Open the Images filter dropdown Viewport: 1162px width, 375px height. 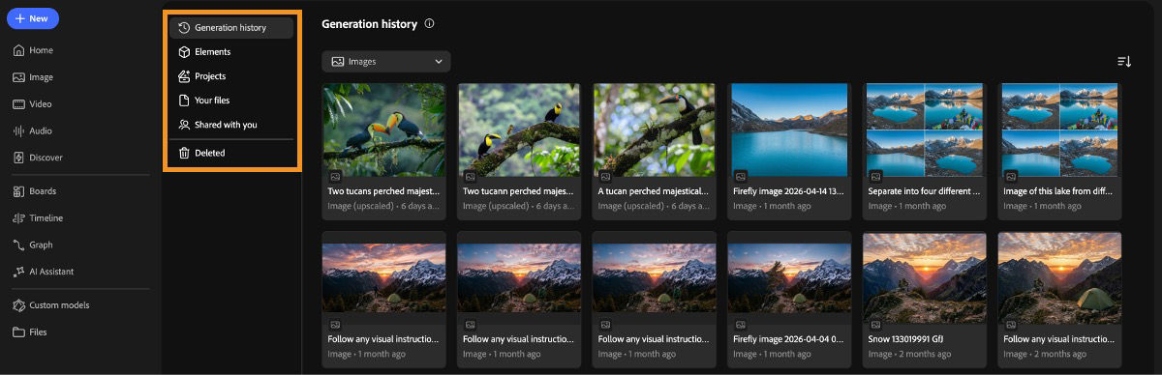point(386,61)
